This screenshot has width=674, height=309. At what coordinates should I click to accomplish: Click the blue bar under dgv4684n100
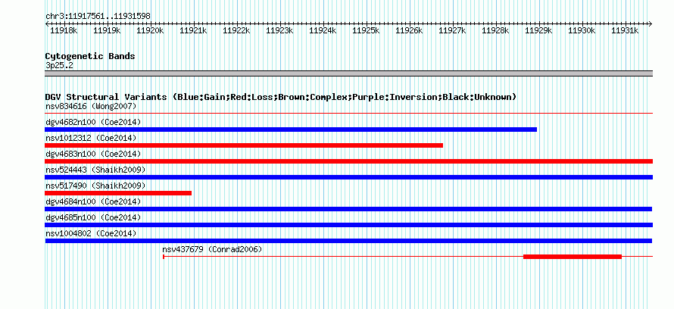348,209
